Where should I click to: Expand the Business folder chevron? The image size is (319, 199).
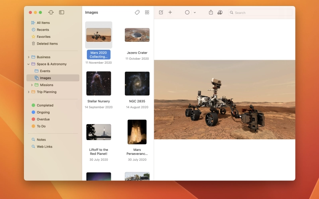(28, 57)
